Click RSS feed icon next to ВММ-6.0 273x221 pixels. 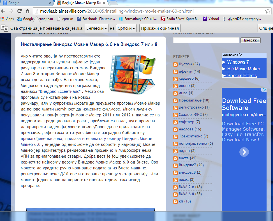(x=175, y=194)
